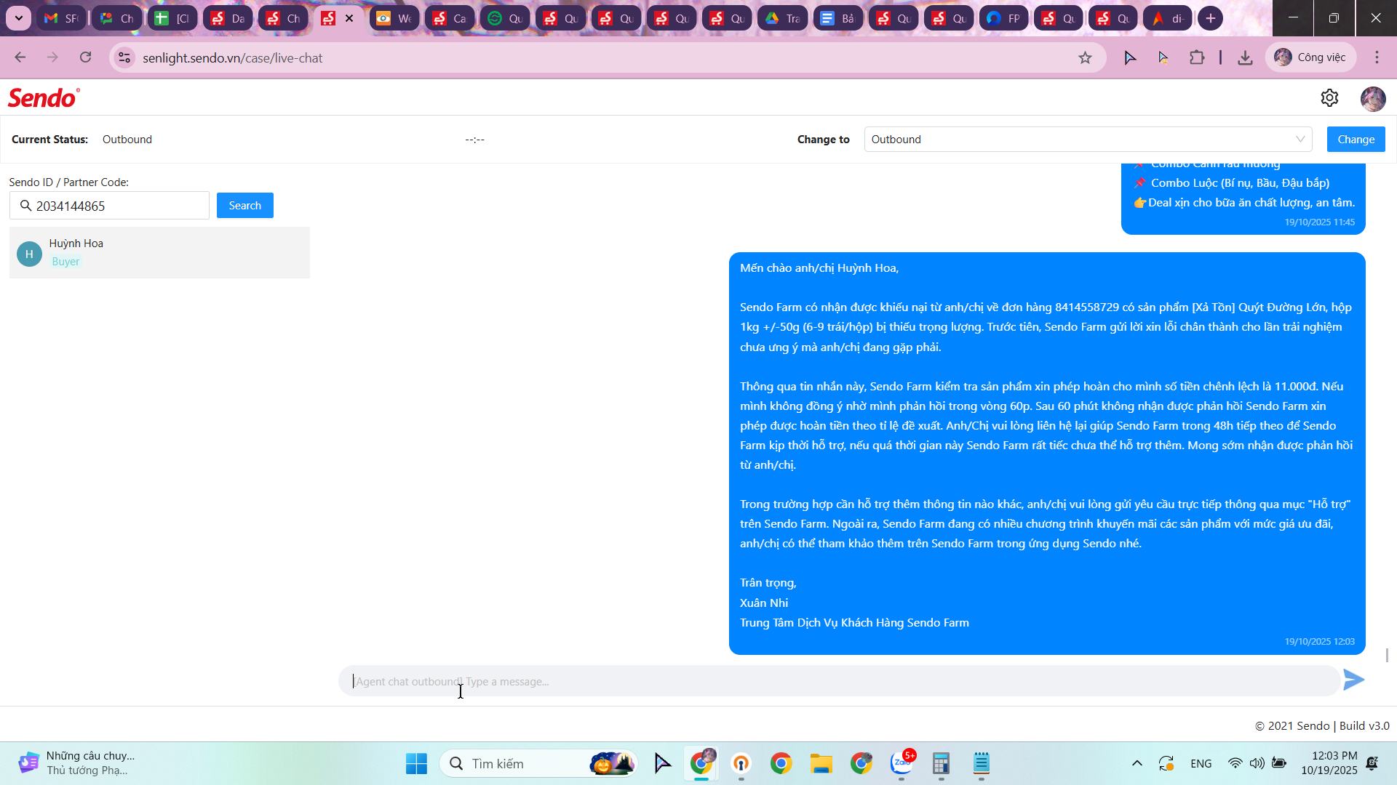Click the user profile avatar
Viewport: 1397px width, 785px height.
1372,99
